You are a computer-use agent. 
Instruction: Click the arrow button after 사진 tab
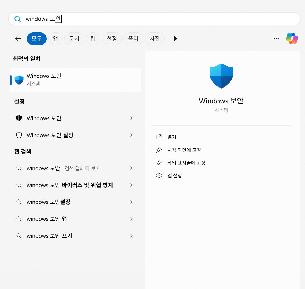[175, 39]
